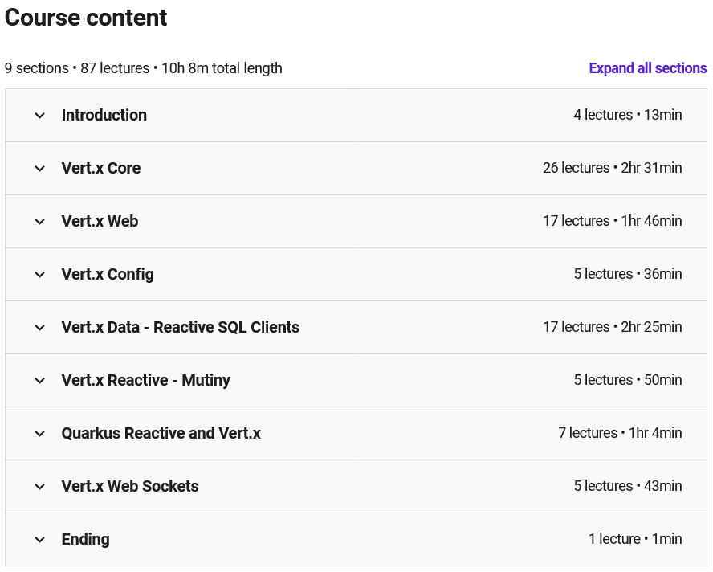The image size is (713, 572).
Task: Expand the Introduction section chevron
Action: (40, 116)
